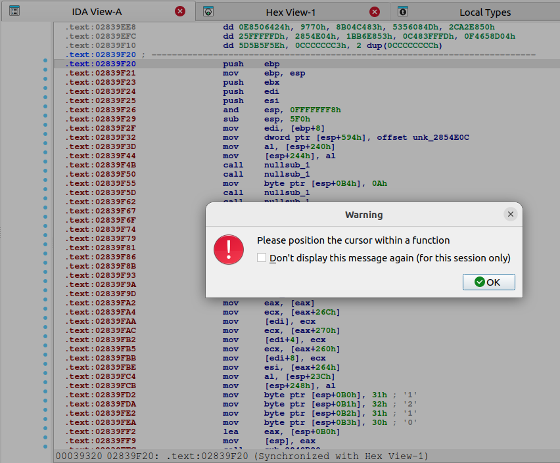Click the IDA View-A tab icon
Viewport: 560px width, 463px height.
[x=14, y=11]
